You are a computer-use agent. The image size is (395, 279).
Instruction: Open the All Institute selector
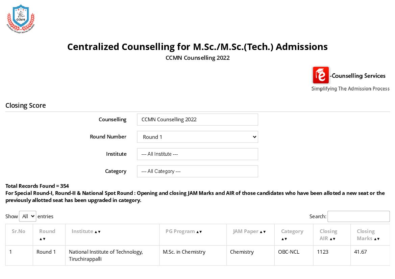(x=197, y=154)
